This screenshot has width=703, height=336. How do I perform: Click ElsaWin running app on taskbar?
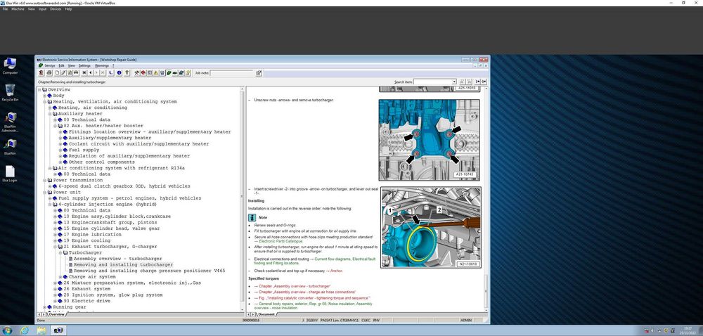[x=58, y=330]
